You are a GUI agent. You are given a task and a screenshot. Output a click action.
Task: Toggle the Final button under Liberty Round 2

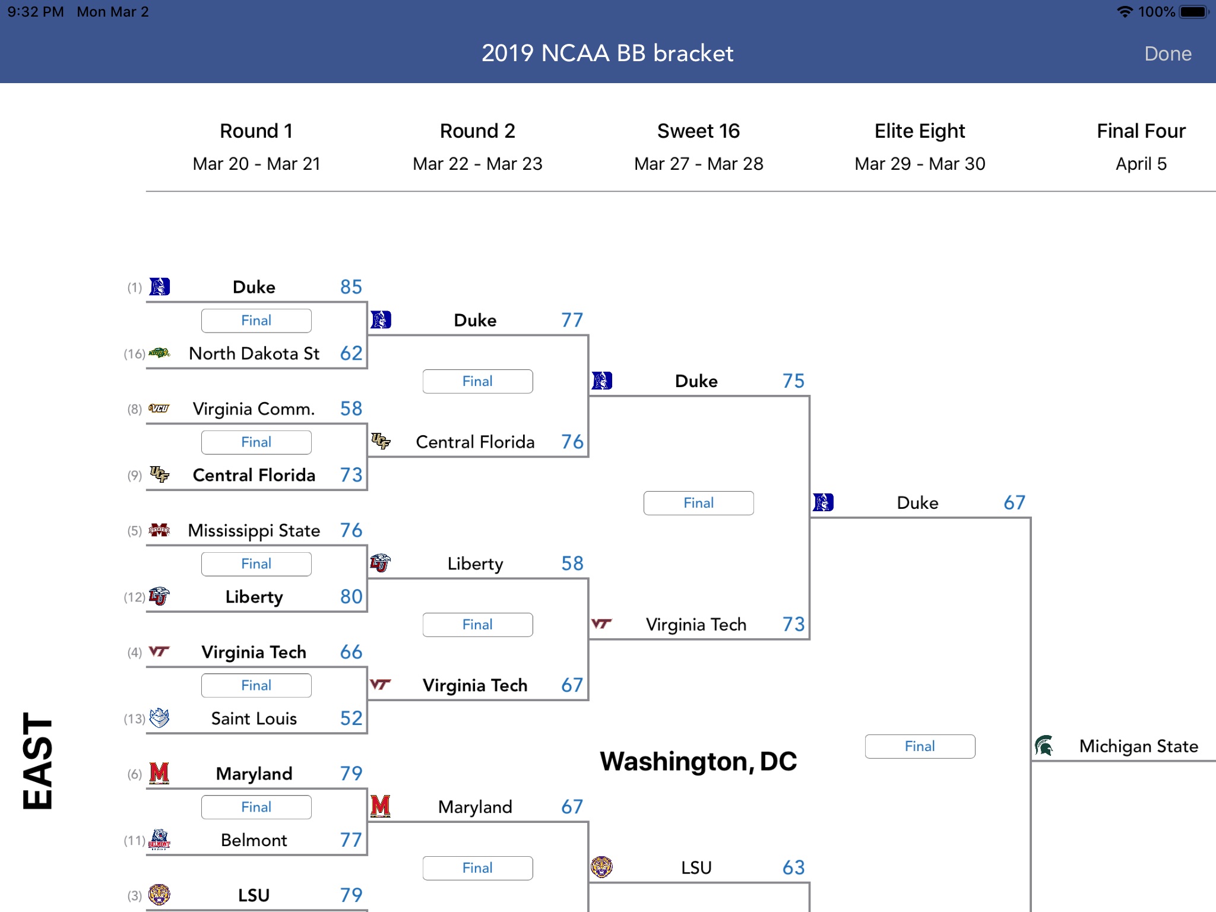point(477,623)
